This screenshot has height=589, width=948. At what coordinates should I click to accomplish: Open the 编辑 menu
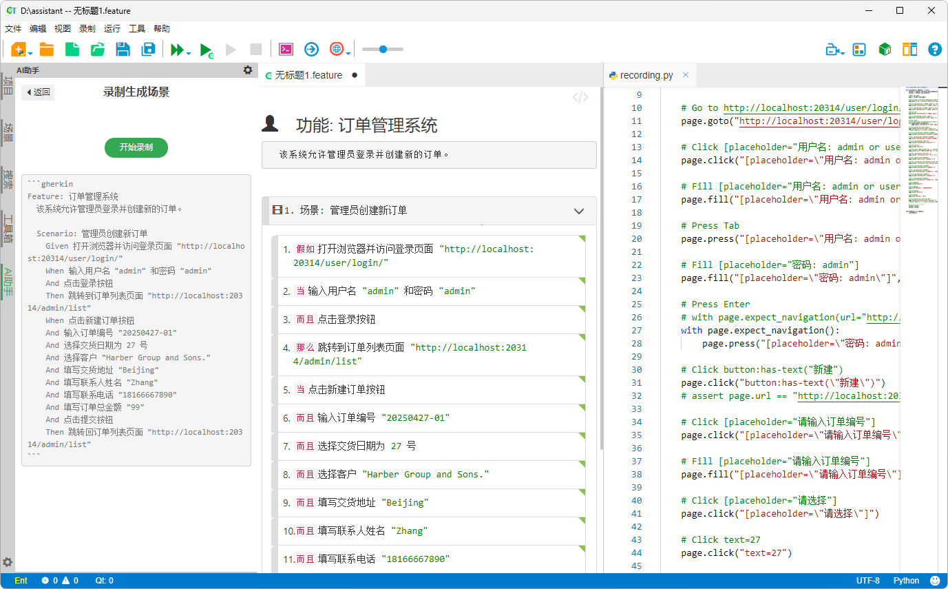click(x=38, y=29)
